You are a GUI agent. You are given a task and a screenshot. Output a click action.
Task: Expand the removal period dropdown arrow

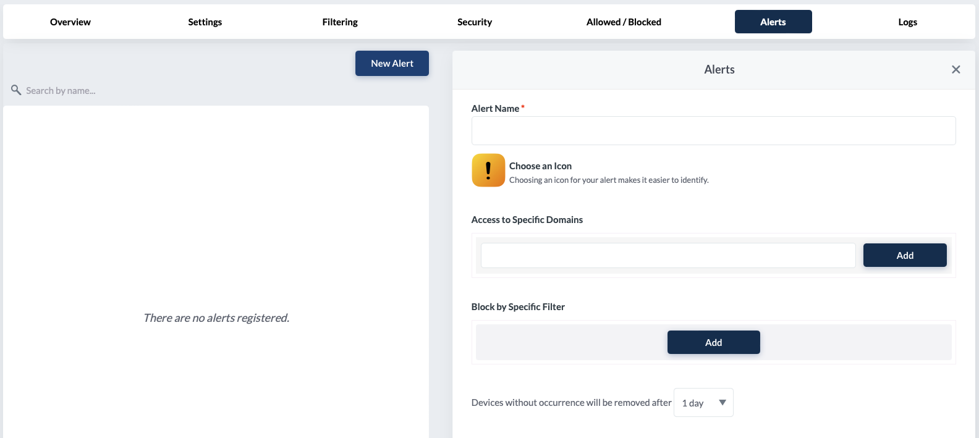click(x=722, y=403)
